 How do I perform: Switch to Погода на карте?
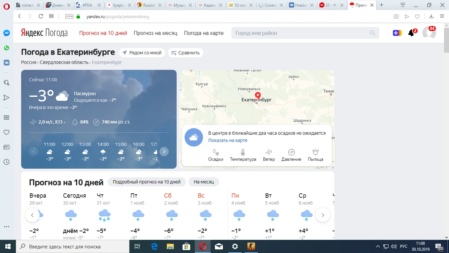204,33
